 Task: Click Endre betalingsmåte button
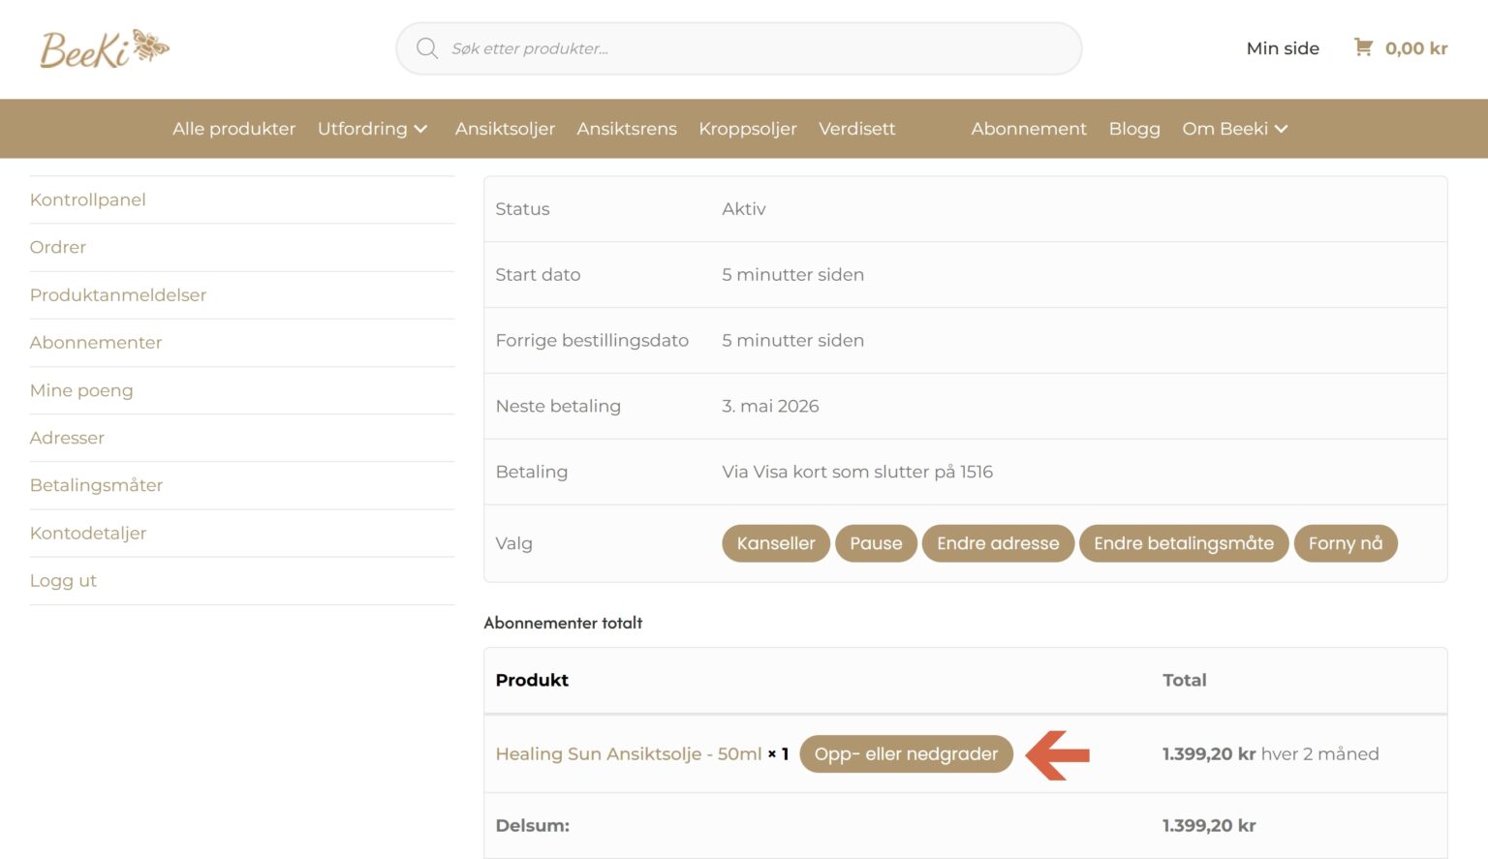(1183, 543)
